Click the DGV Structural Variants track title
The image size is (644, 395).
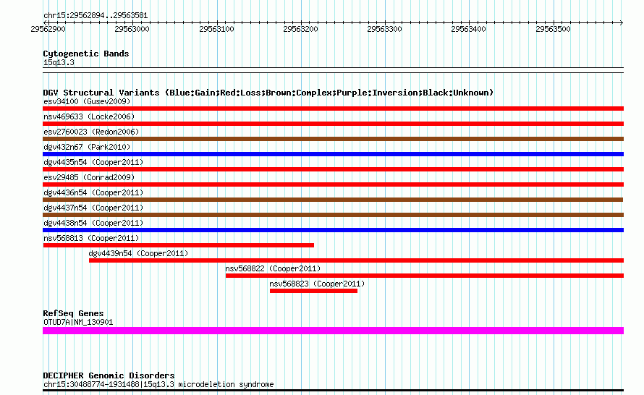[x=268, y=93]
